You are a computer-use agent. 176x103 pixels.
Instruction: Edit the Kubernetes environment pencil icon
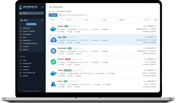(x=155, y=48)
